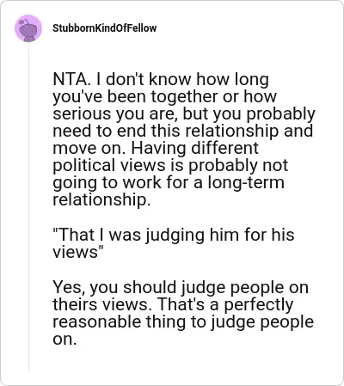Screen dimensions: 344x386
Task: Click the phrase "move on. Having different"
Action: click(x=156, y=148)
